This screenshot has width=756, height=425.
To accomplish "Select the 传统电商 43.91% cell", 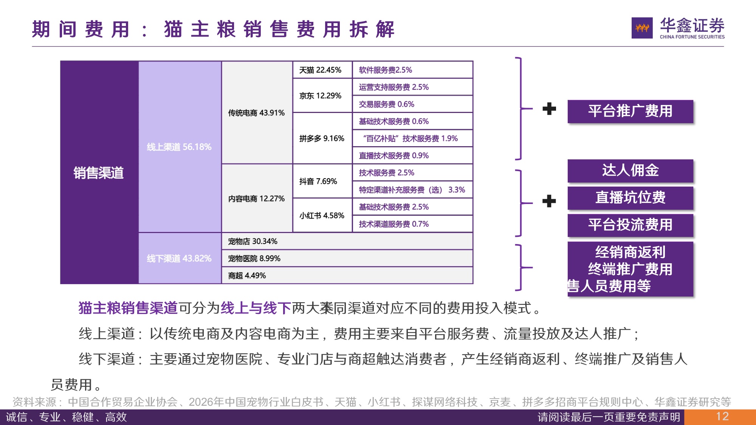I will pyautogui.click(x=257, y=113).
